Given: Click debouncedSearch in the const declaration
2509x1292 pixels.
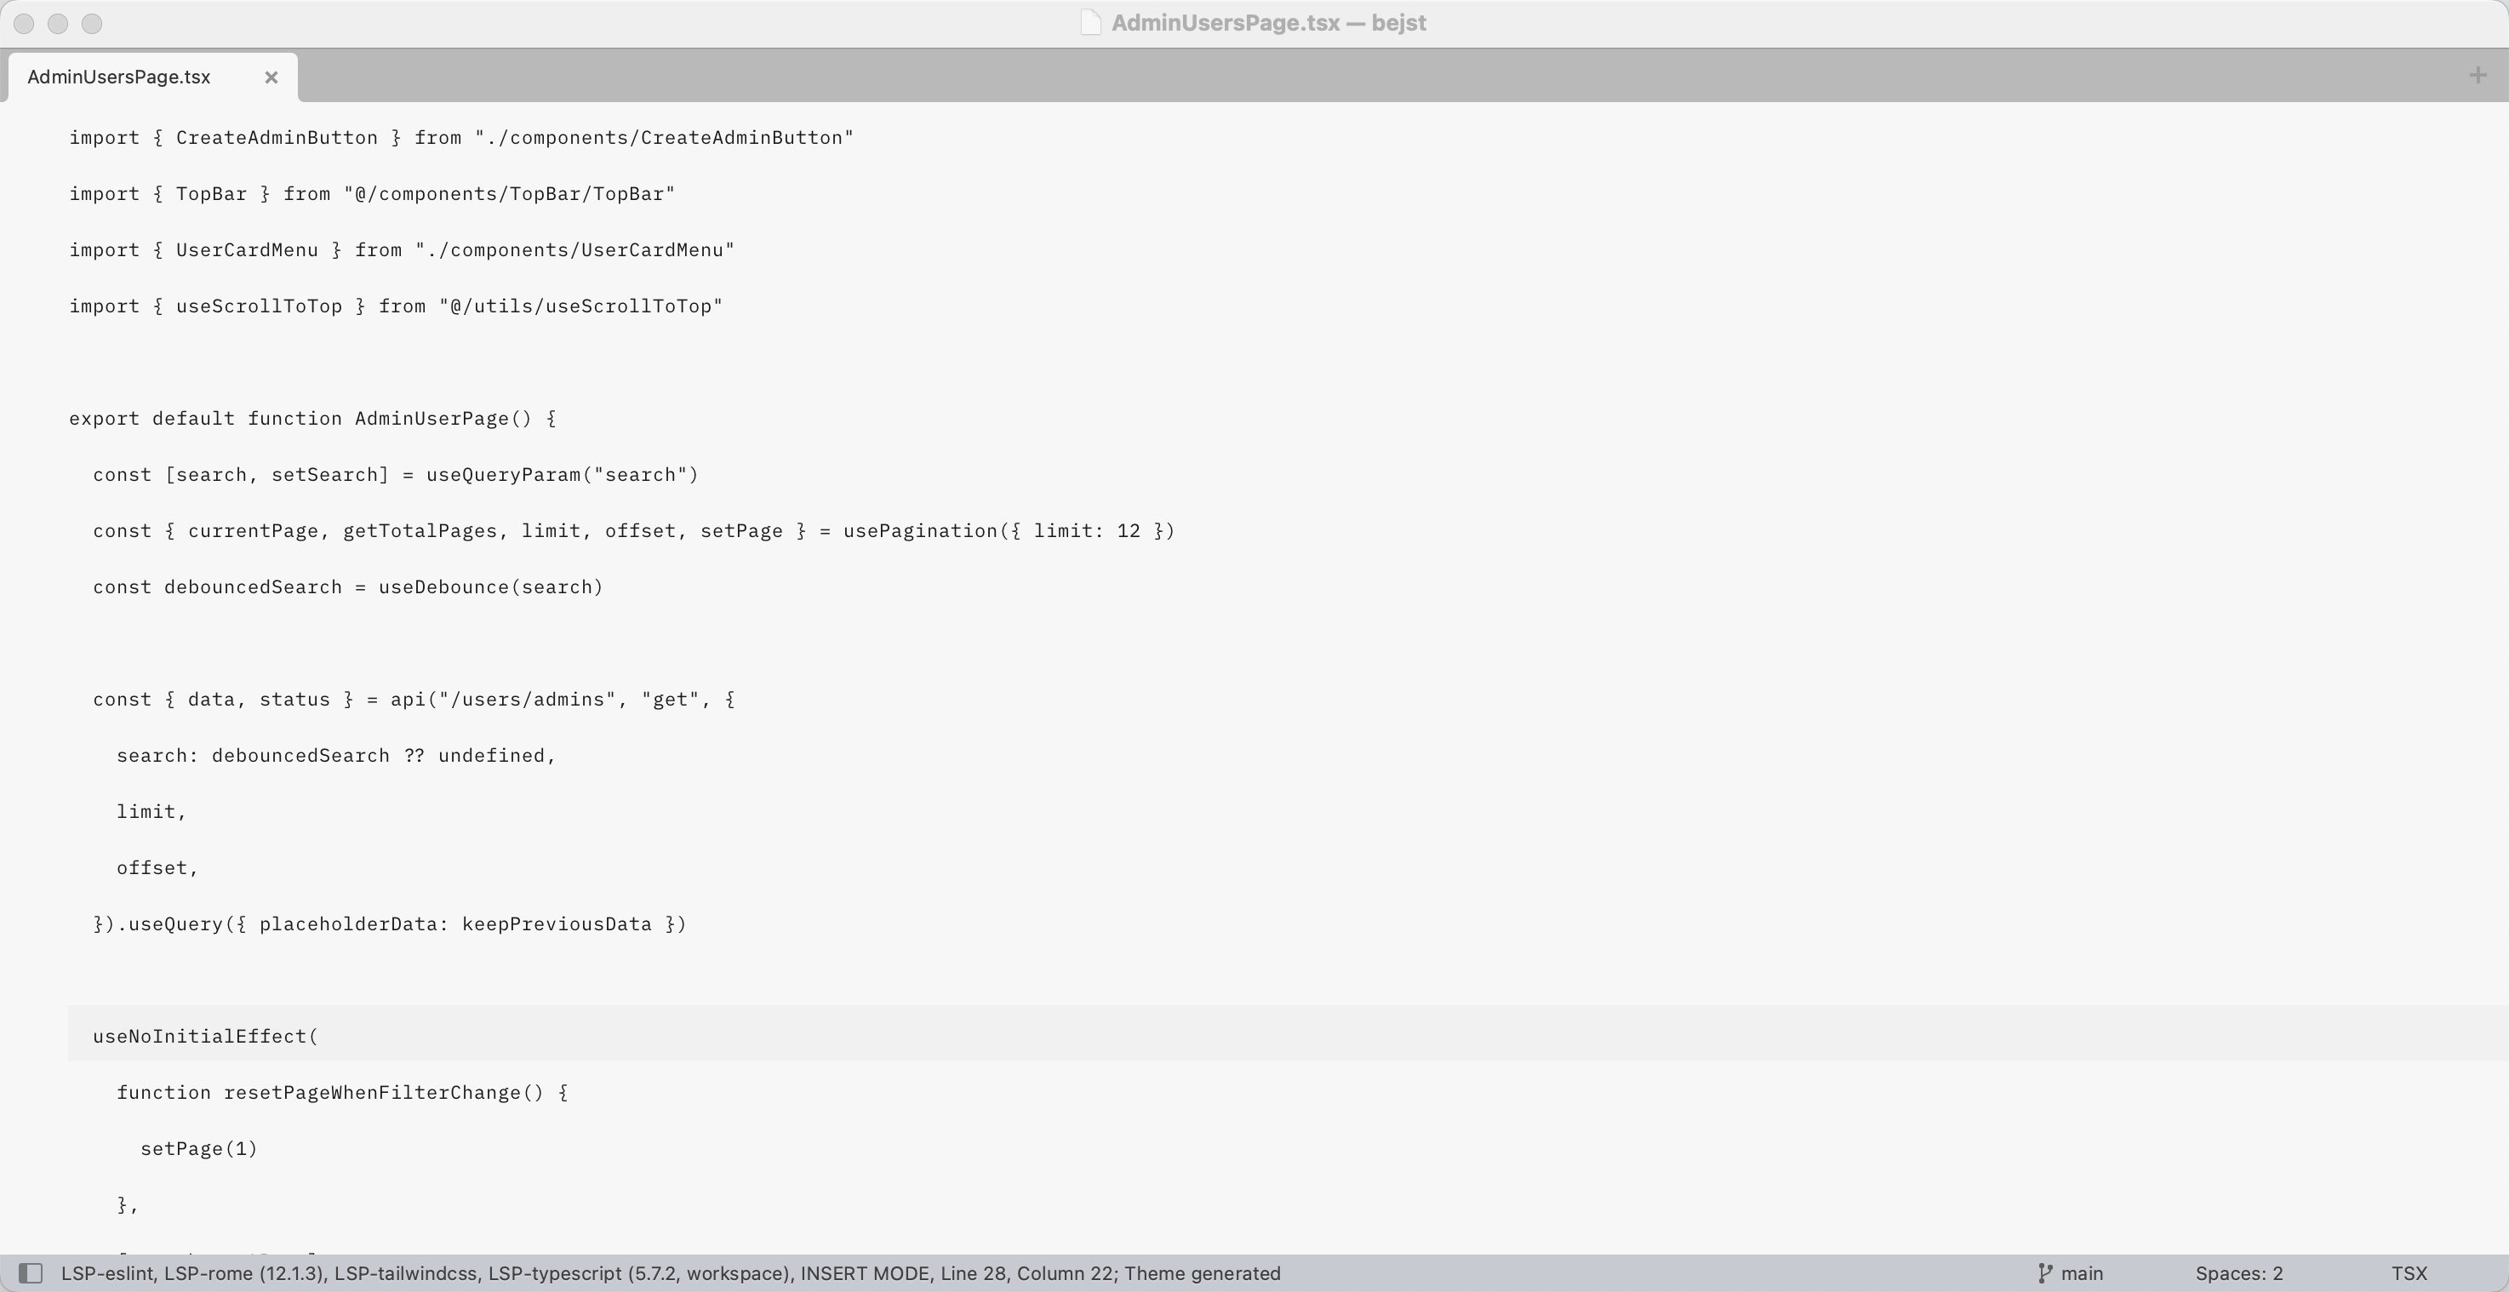Looking at the screenshot, I should [254, 587].
